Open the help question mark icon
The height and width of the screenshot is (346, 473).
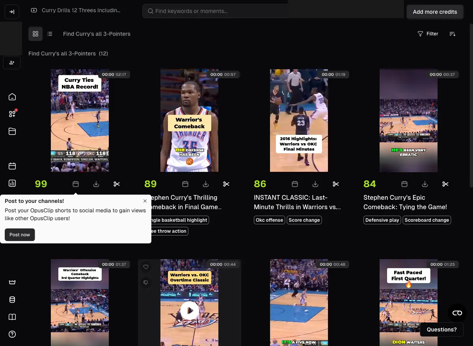12,334
